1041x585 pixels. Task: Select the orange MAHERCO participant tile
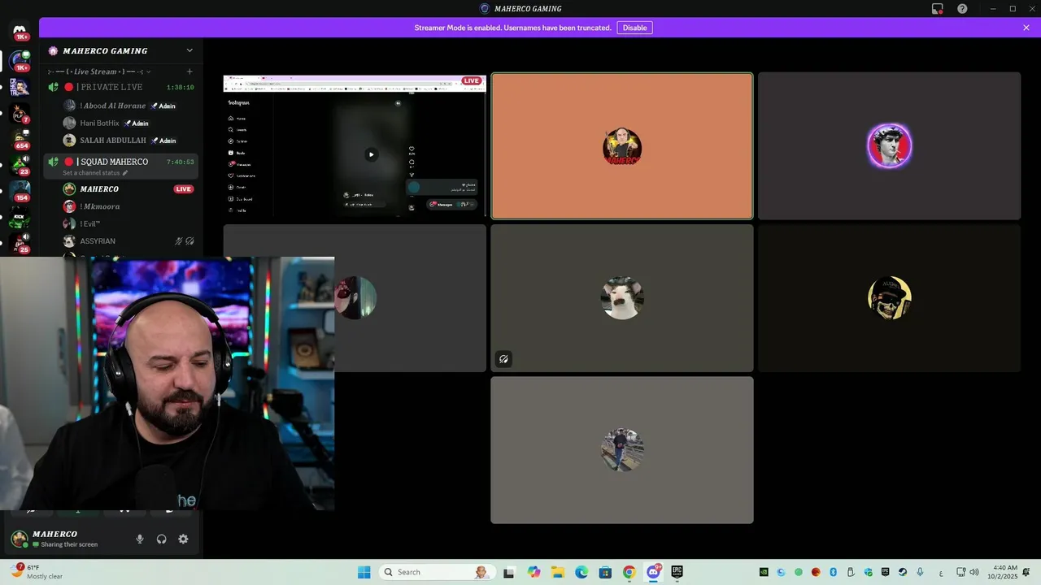622,146
